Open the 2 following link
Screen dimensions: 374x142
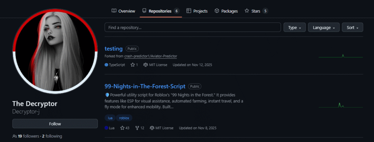point(52,136)
